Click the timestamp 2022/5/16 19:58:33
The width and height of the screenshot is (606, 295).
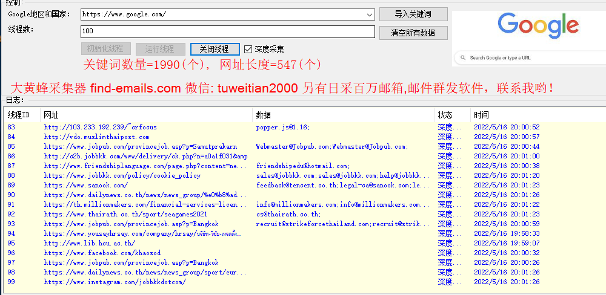point(507,233)
